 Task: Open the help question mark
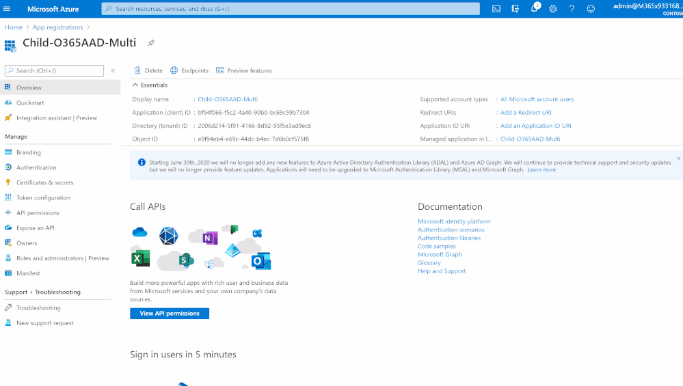pyautogui.click(x=572, y=9)
